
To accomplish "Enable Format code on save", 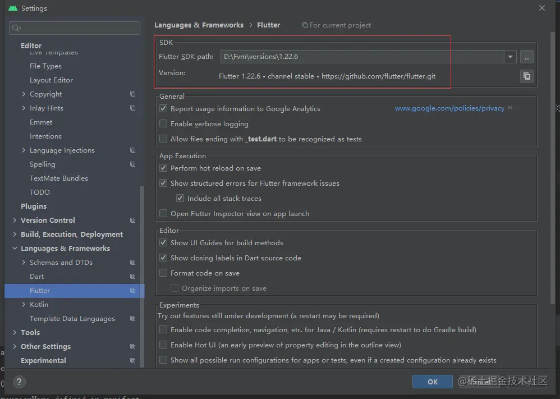I will [x=163, y=273].
